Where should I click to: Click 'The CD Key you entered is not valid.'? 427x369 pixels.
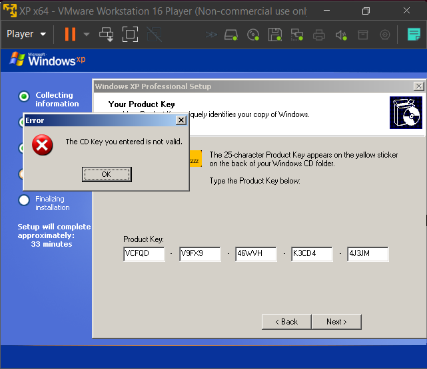[124, 142]
